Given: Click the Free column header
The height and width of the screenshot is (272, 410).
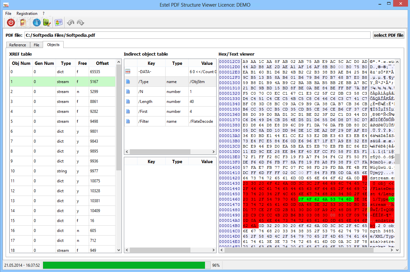Looking at the screenshot, I should 82,63.
